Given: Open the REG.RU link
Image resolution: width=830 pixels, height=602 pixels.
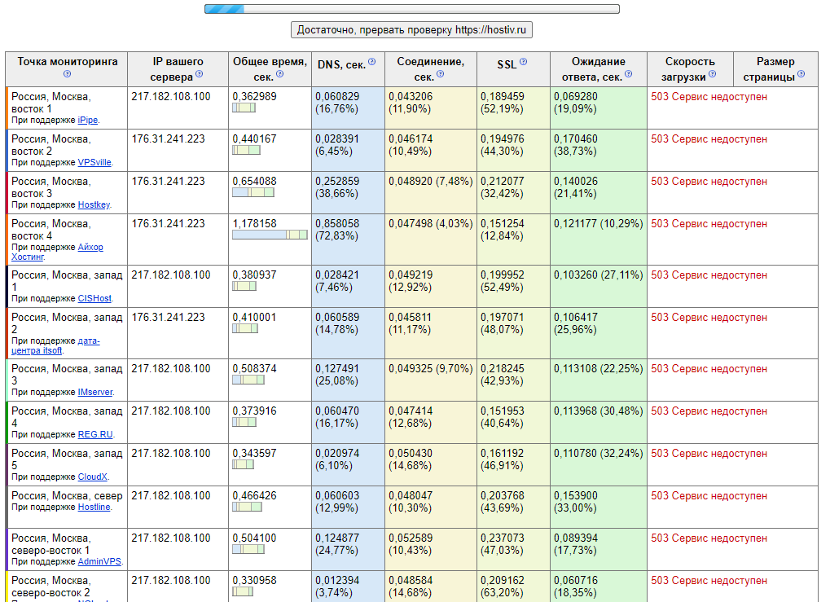Looking at the screenshot, I should click(x=95, y=434).
